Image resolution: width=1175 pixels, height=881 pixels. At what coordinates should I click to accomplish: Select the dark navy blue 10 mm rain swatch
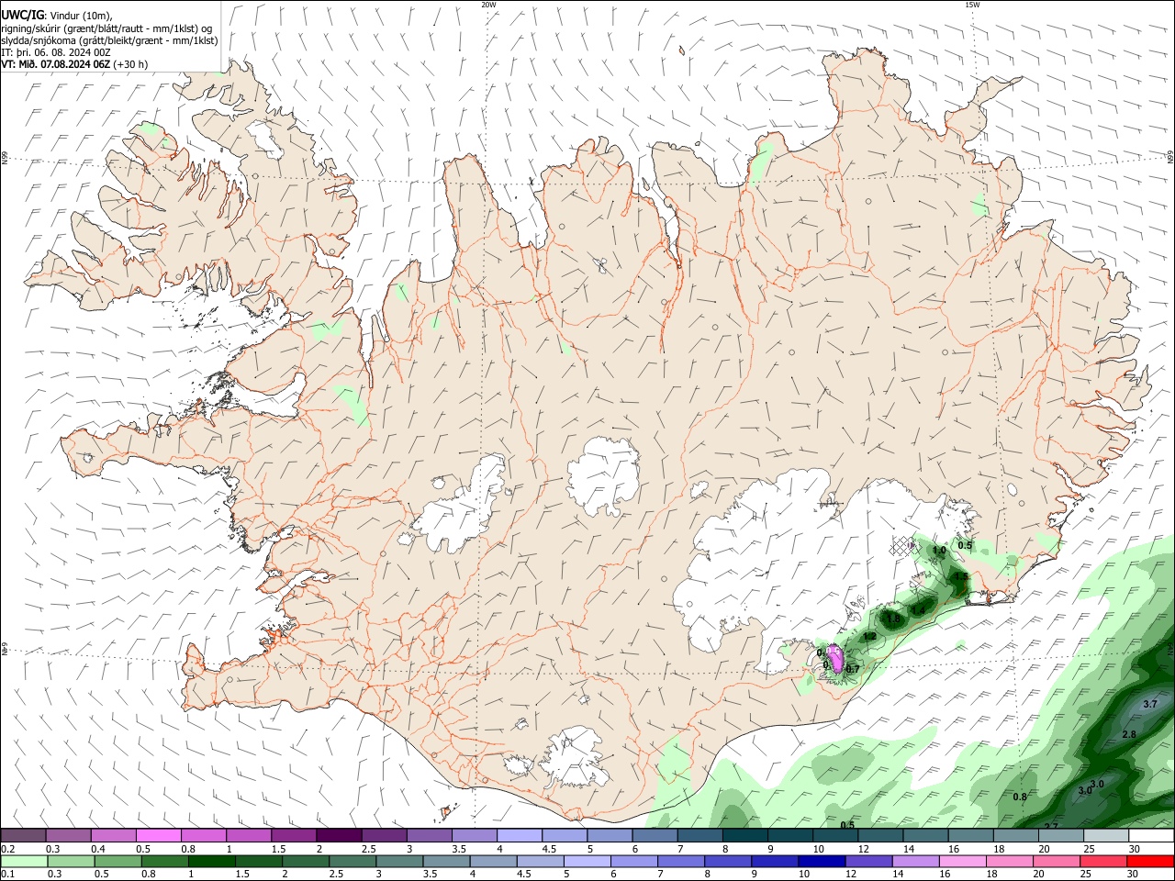822,861
